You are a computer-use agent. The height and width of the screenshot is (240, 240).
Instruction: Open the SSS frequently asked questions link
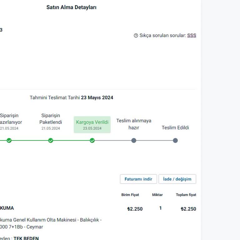(x=192, y=36)
